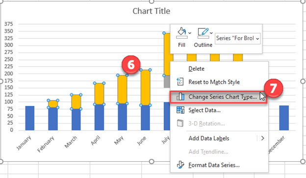Click the Format Data Series icon
This screenshot has height=178, width=306.
(x=180, y=165)
